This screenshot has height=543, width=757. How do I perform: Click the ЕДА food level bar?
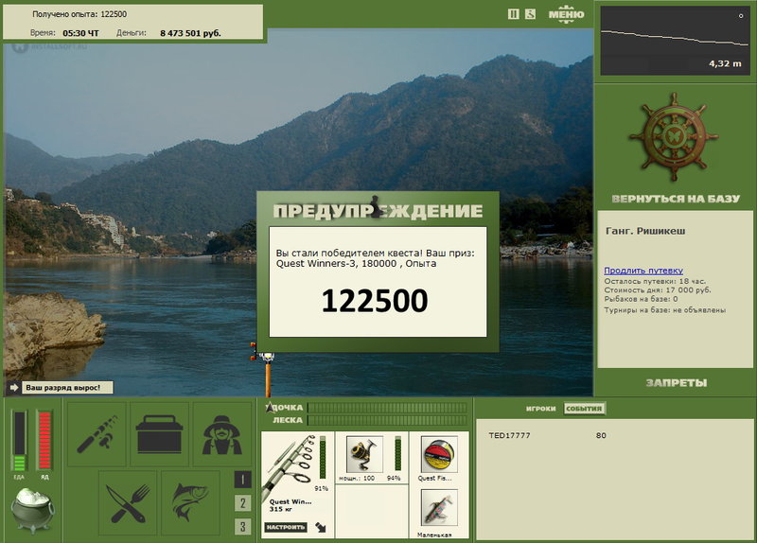(x=19, y=441)
